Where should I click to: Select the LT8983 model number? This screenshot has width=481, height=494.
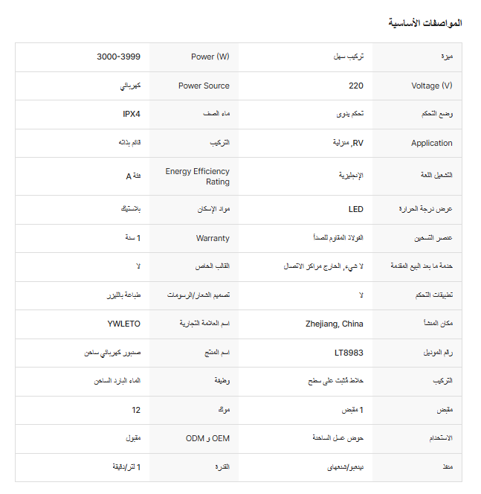click(x=349, y=353)
